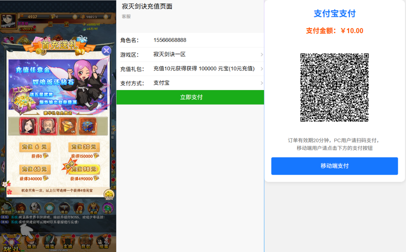Click the 支付宝支付 heading
406x252 pixels.
pyautogui.click(x=335, y=14)
